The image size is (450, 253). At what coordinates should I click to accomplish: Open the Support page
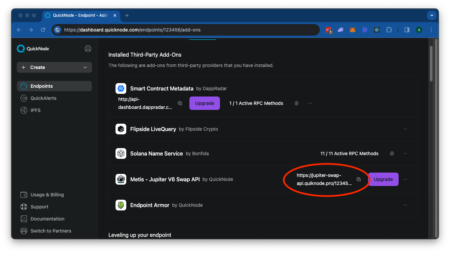39,207
